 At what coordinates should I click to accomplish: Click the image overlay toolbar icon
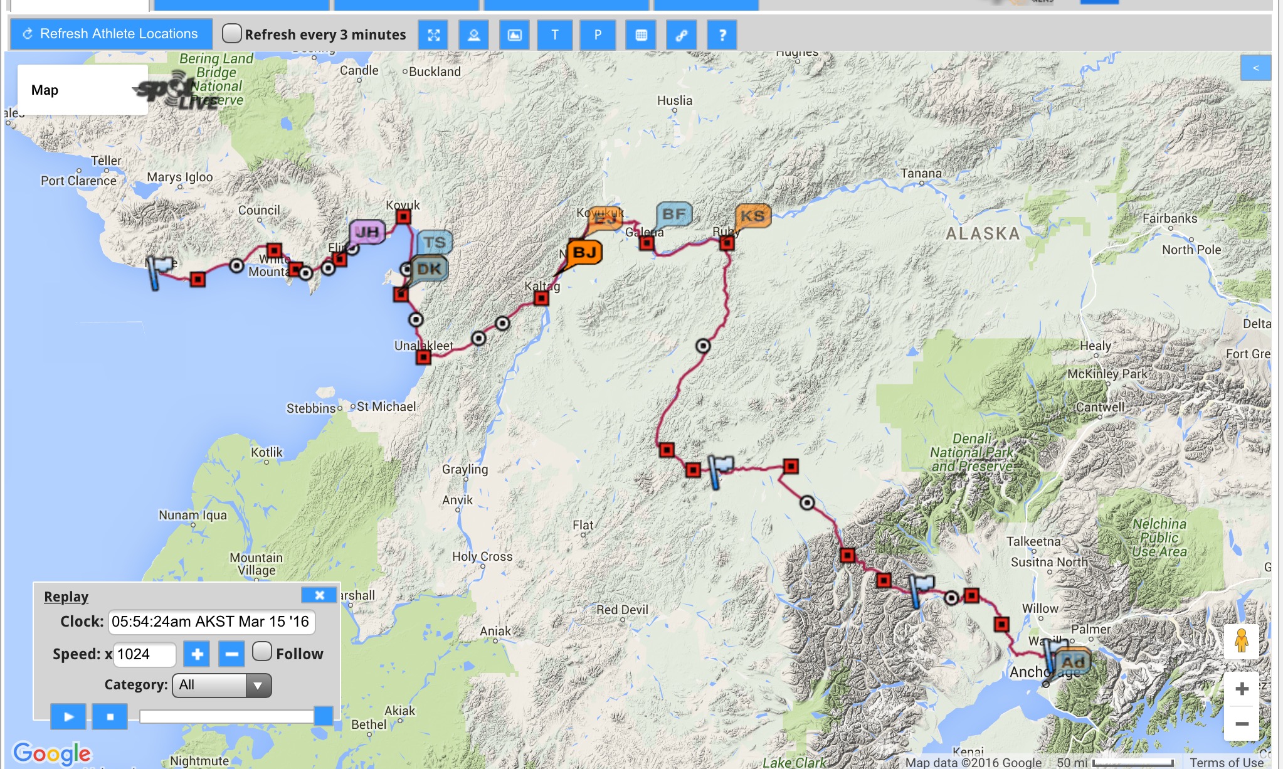[514, 35]
